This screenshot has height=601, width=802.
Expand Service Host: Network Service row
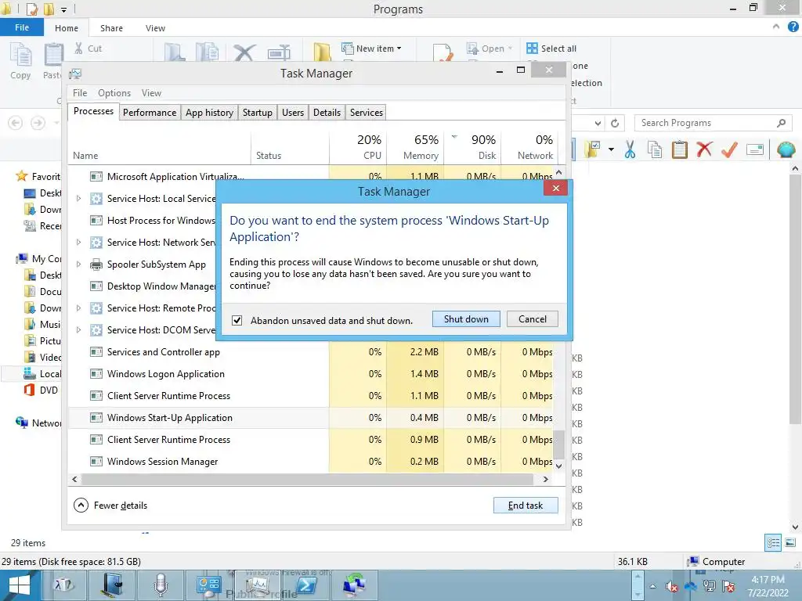tap(78, 243)
